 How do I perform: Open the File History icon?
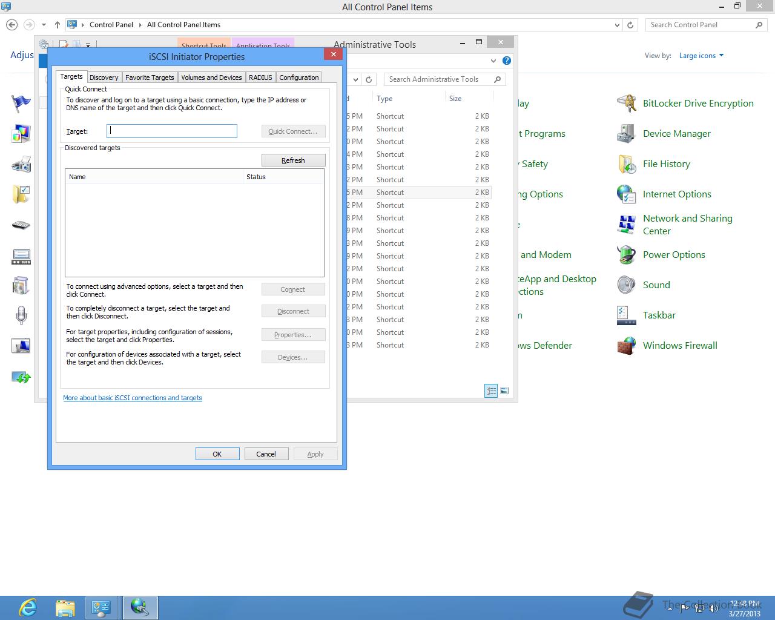626,164
